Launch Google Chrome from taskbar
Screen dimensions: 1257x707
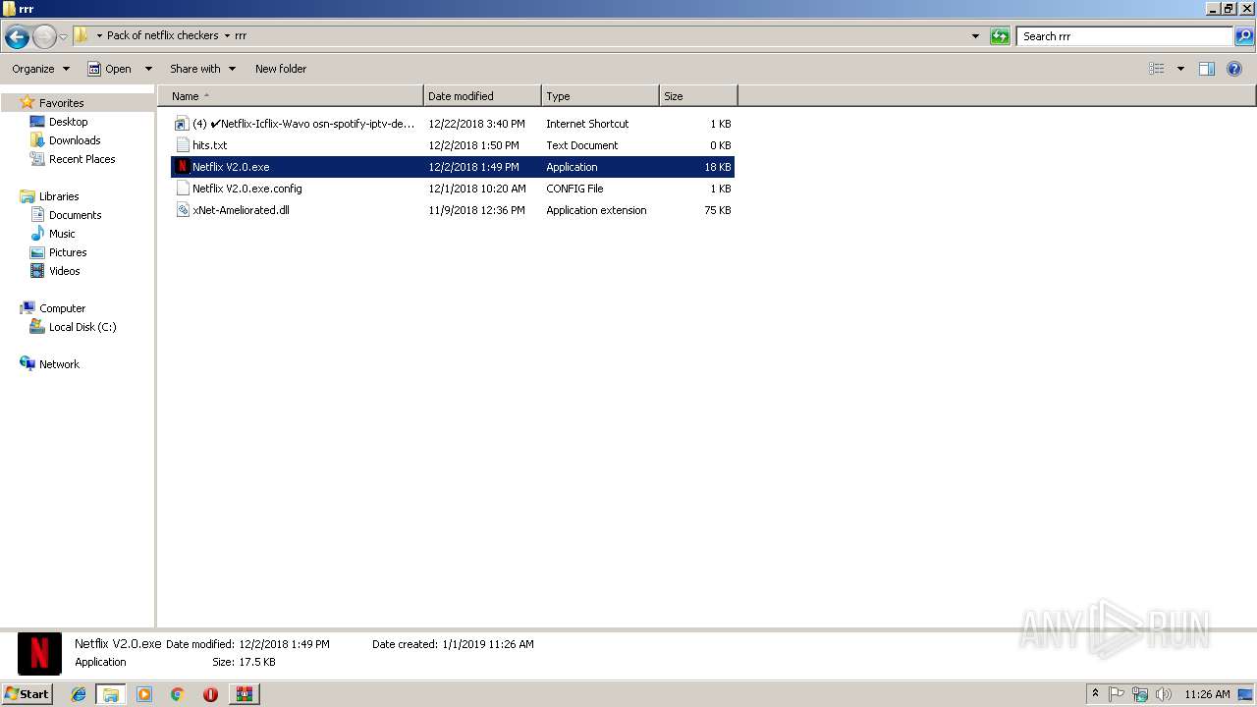click(177, 694)
